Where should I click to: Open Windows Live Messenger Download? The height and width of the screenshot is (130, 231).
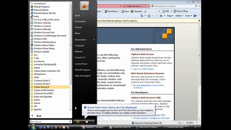[50, 35]
